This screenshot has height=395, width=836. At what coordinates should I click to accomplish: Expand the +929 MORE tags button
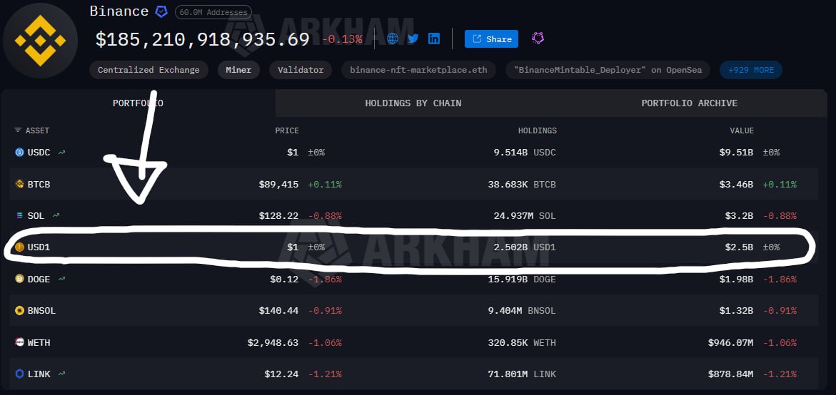pyautogui.click(x=751, y=70)
